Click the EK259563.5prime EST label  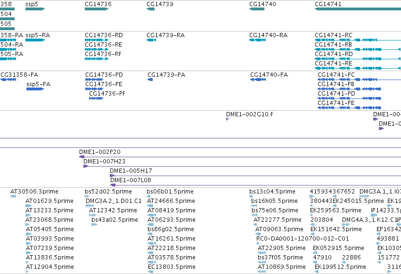[336, 210]
